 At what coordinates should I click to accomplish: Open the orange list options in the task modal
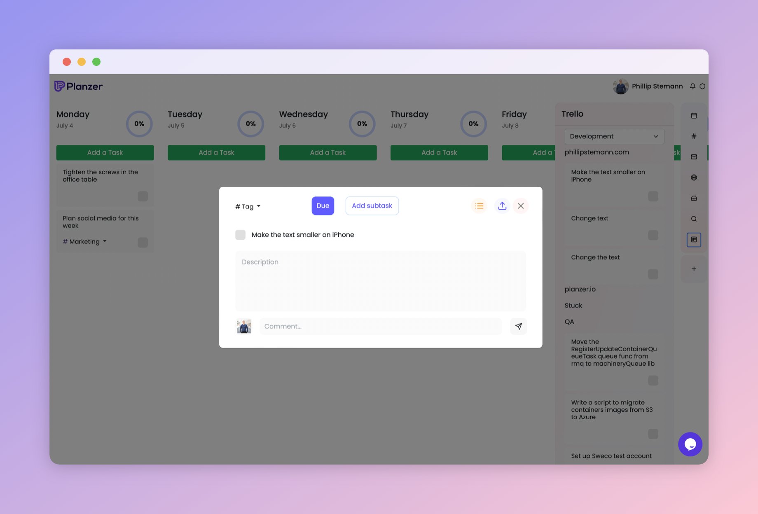pos(479,206)
